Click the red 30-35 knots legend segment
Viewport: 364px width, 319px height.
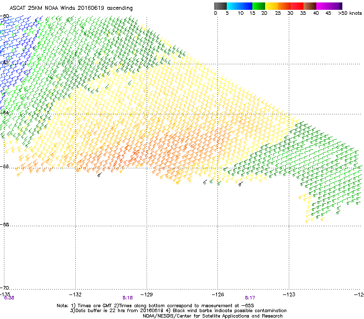tap(297, 6)
